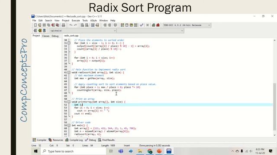Open the View menu

57,20
